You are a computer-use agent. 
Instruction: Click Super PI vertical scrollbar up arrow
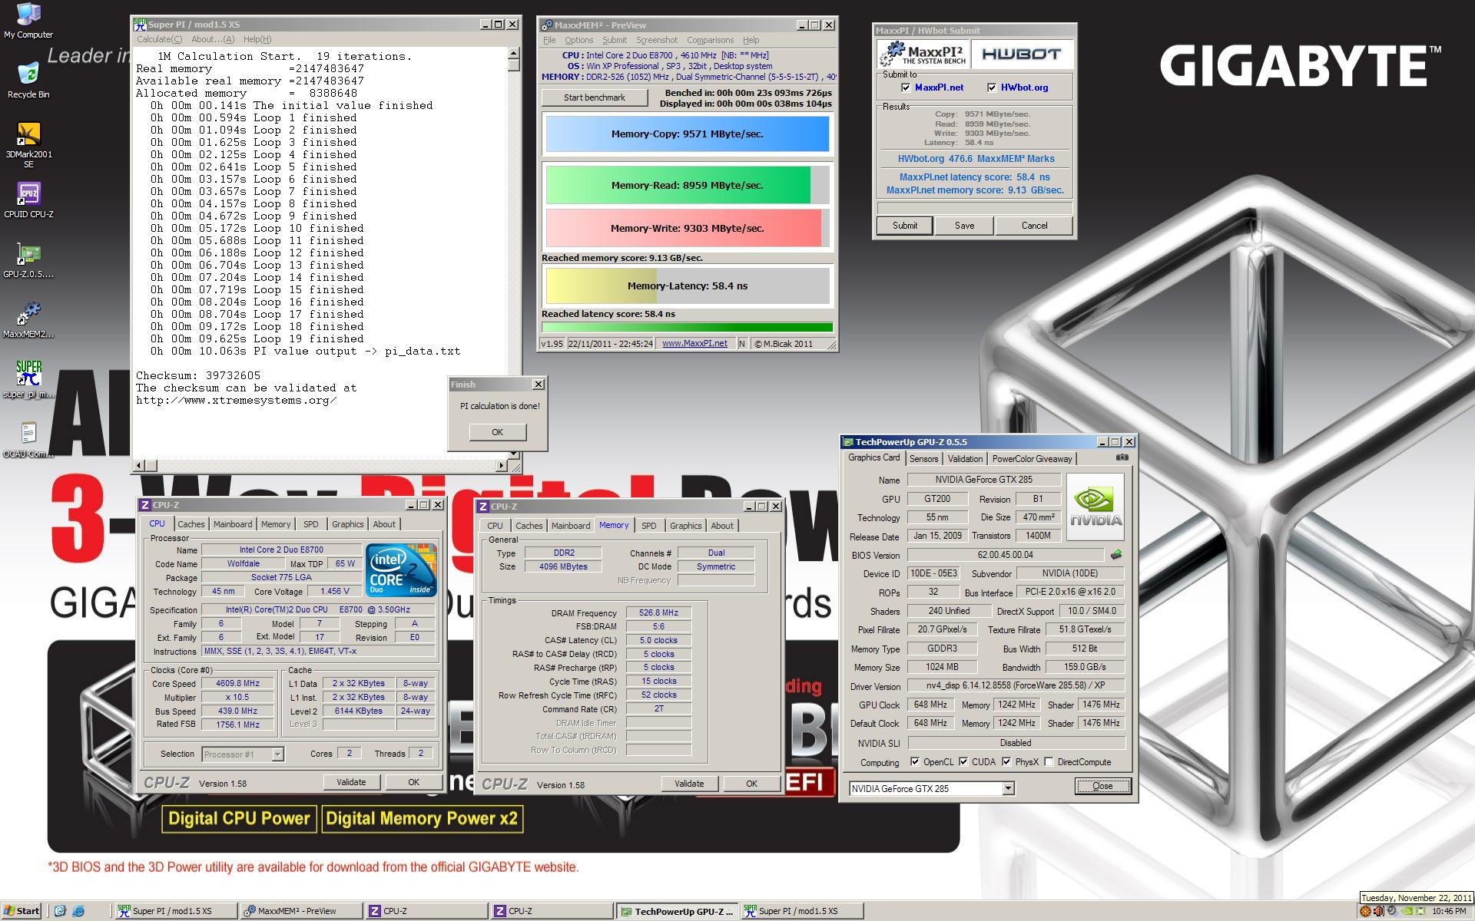point(513,54)
